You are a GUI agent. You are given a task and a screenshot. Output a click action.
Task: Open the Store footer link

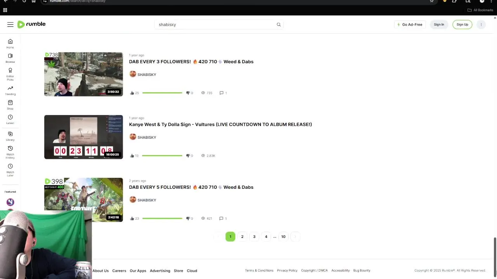tap(179, 271)
